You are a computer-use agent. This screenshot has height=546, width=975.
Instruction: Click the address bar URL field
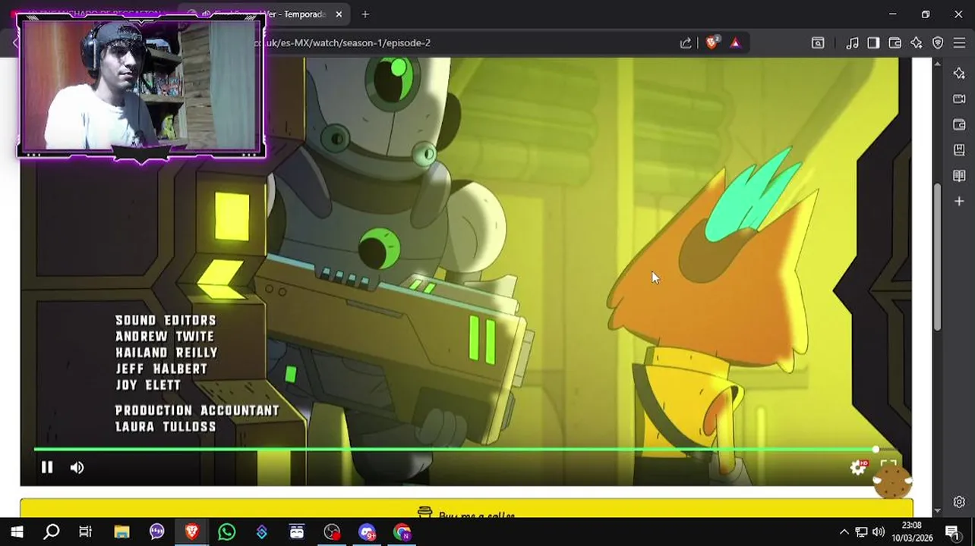(456, 43)
